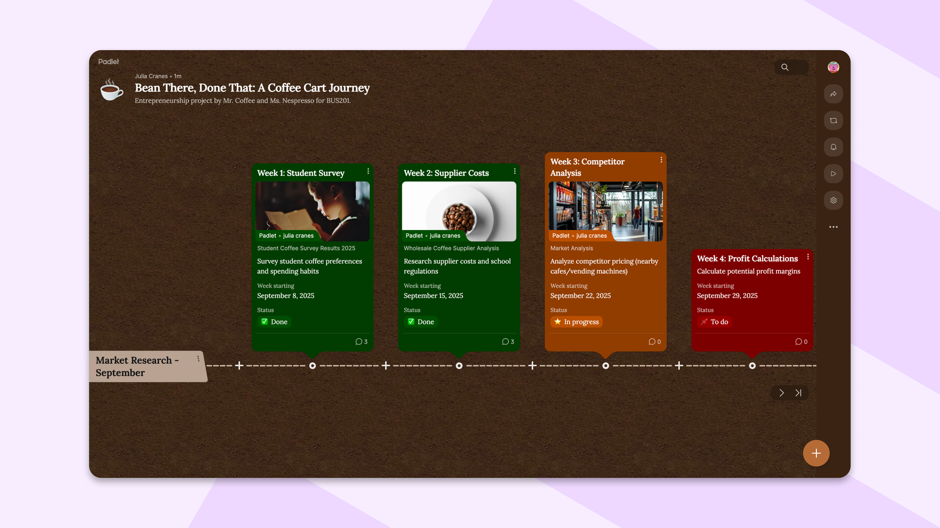Open Week 4: Profit Calculations card menu
940x528 pixels.
[808, 257]
